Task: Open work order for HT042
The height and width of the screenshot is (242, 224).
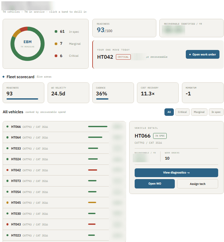Action: coord(202,54)
